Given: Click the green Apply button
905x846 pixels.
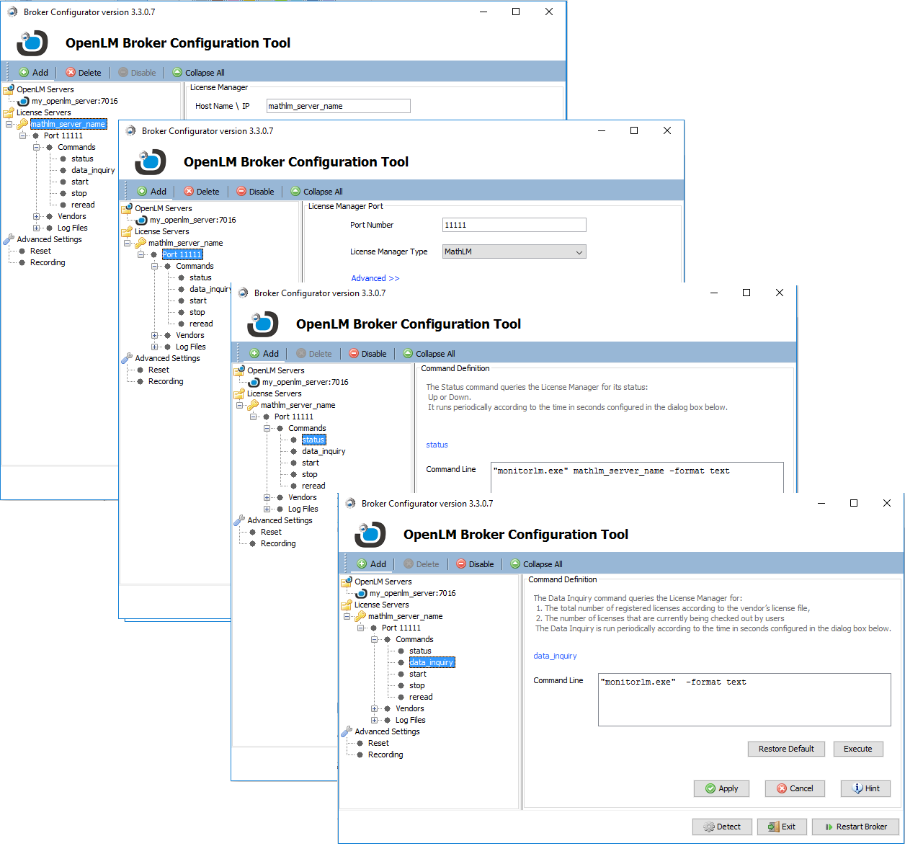Looking at the screenshot, I should click(x=721, y=788).
